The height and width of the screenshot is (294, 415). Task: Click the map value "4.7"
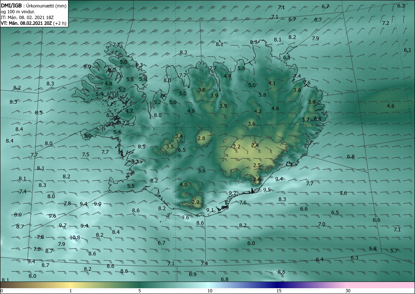tap(129, 111)
